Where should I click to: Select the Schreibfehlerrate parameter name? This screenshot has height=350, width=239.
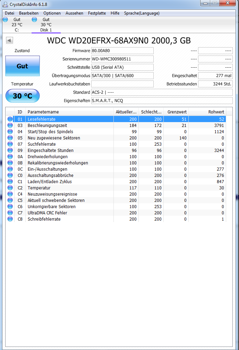(x=44, y=219)
